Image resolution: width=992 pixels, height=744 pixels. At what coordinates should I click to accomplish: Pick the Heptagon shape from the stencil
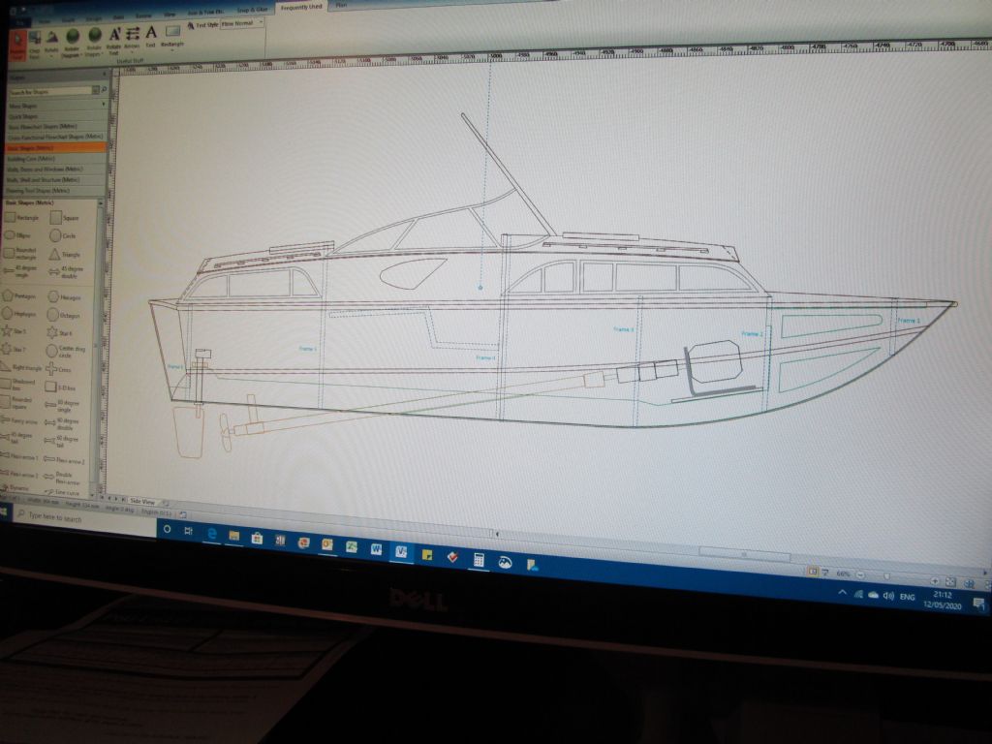coord(19,313)
